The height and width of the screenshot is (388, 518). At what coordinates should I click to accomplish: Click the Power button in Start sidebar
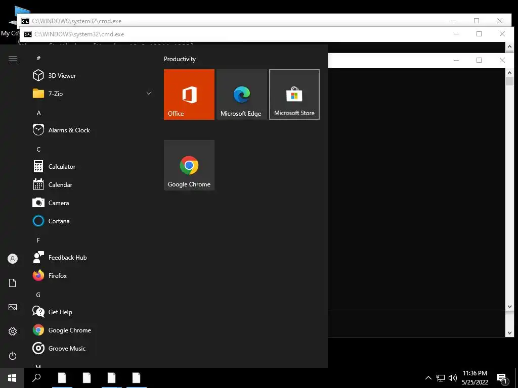[13, 356]
